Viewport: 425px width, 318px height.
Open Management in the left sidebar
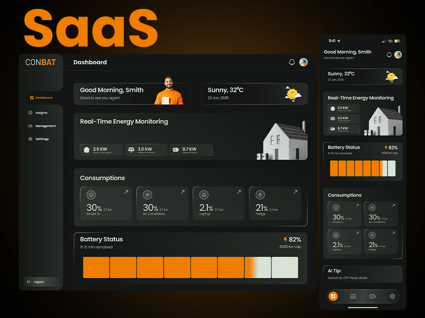point(42,126)
